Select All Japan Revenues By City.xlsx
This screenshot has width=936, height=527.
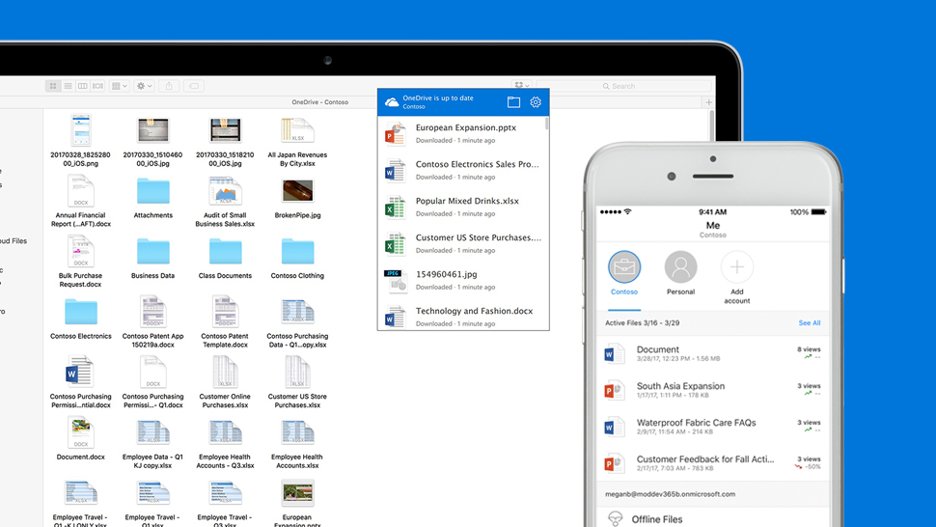click(297, 142)
